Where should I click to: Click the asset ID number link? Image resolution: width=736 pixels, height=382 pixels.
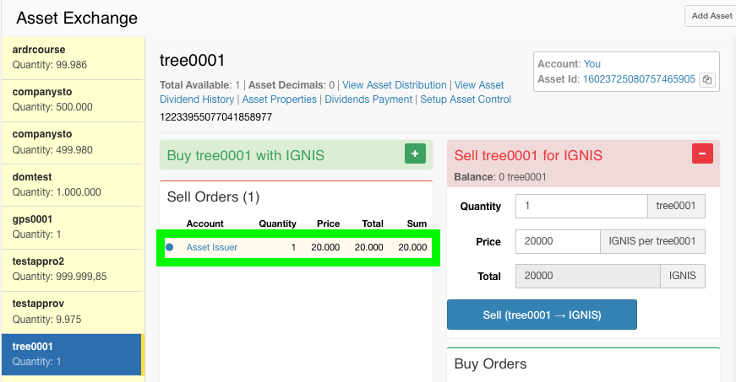pyautogui.click(x=639, y=79)
